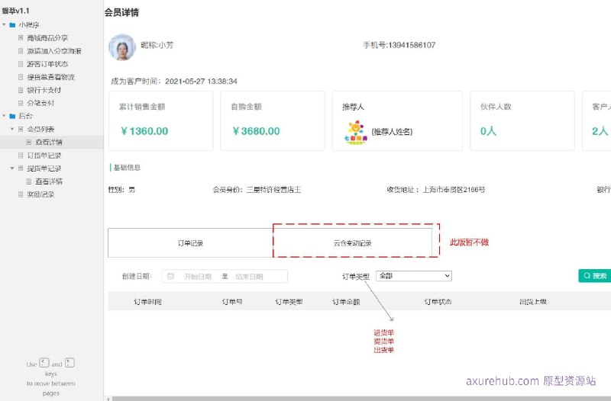The height and width of the screenshot is (401, 611).
Task: Collapse the 小程序 folder arrow
Action: [x=5, y=25]
